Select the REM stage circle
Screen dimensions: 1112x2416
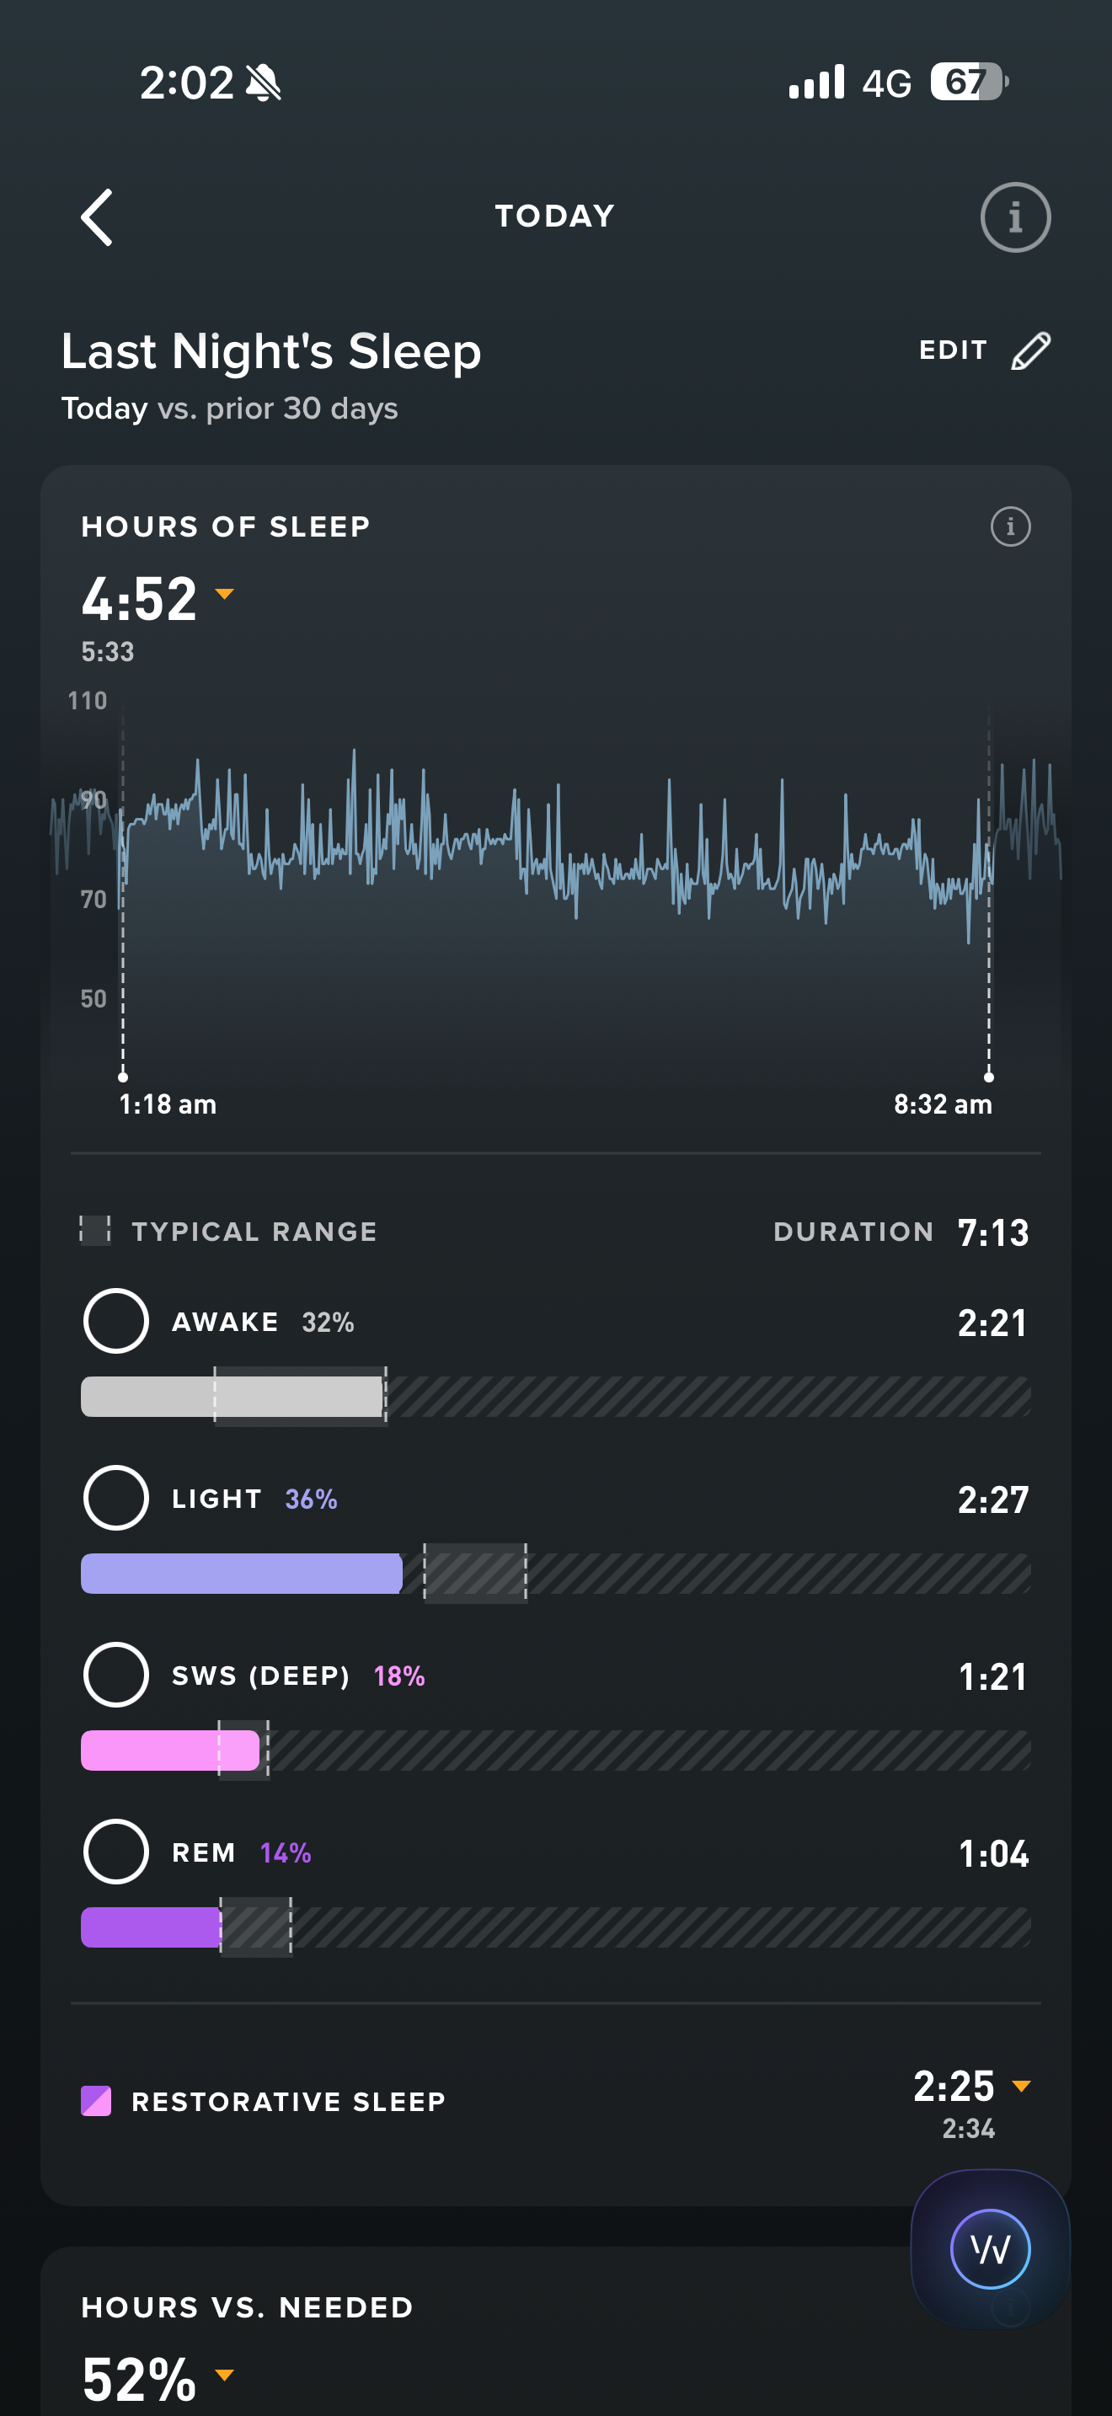[x=116, y=1852]
